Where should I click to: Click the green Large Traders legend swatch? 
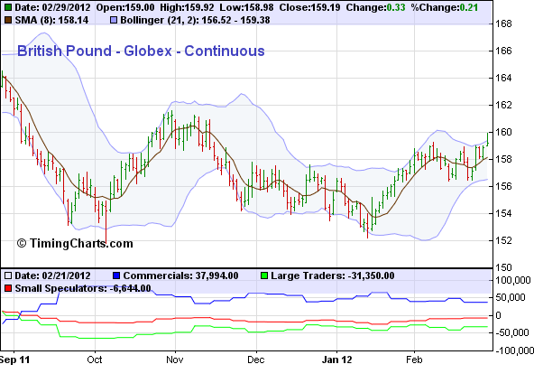pyautogui.click(x=264, y=276)
